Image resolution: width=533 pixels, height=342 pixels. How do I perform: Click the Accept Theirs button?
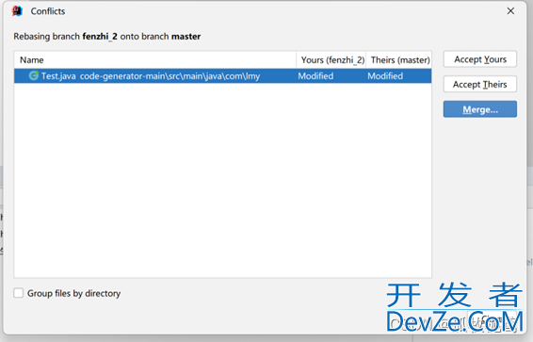click(480, 84)
